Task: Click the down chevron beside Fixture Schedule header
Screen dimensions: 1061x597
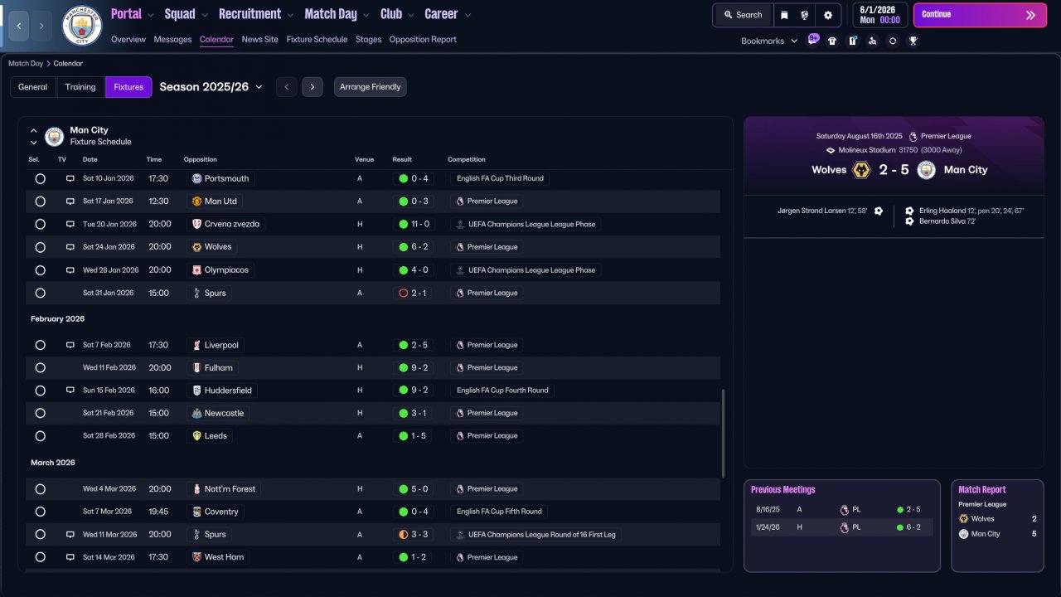Action: [x=34, y=143]
